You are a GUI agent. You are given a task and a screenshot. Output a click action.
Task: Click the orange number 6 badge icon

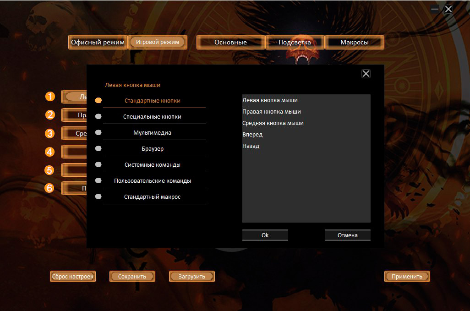click(50, 188)
